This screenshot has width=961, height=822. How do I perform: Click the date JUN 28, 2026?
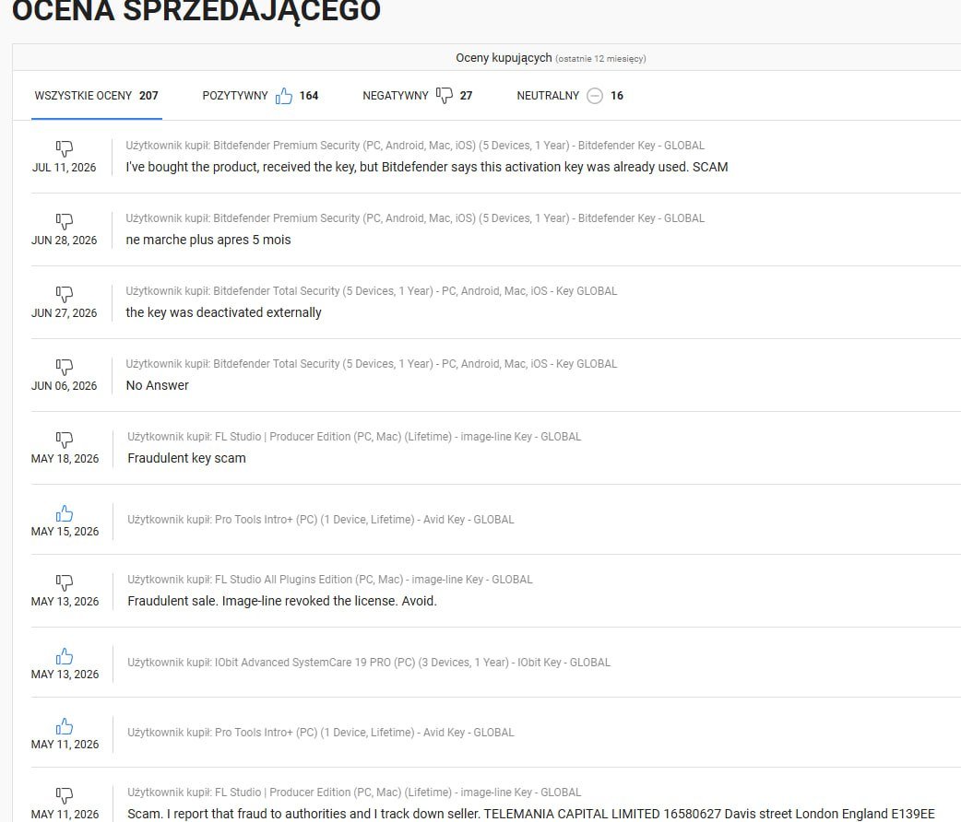pyautogui.click(x=65, y=241)
